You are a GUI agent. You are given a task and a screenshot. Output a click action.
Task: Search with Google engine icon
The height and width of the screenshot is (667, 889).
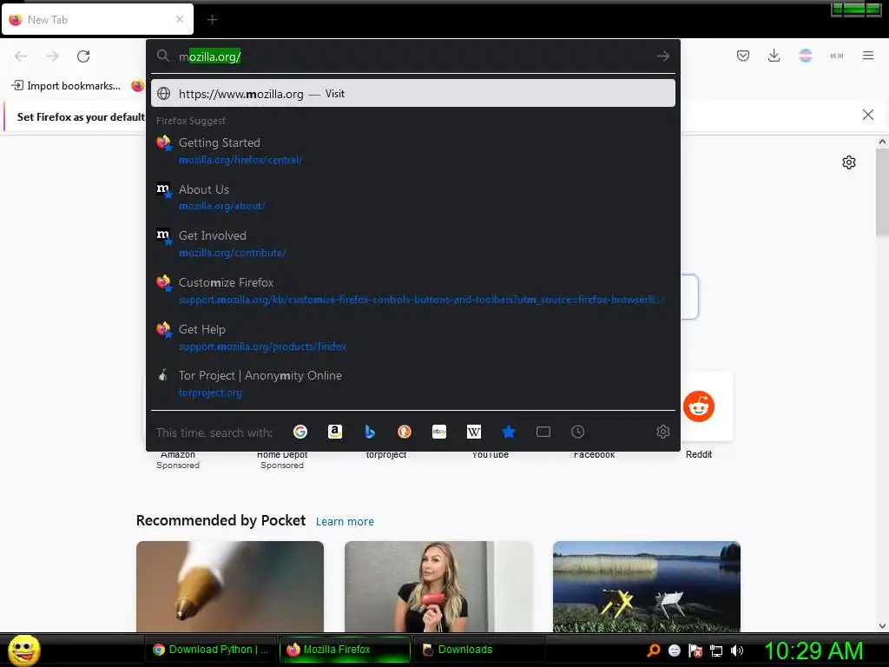click(300, 433)
